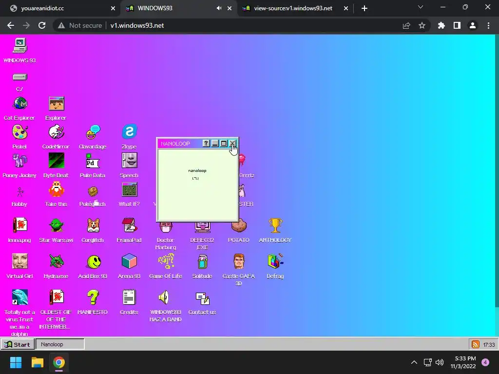This screenshot has width=499, height=374.
Task: Open OLDEST GIF OF THE INTERWEB file
Action: click(x=57, y=298)
